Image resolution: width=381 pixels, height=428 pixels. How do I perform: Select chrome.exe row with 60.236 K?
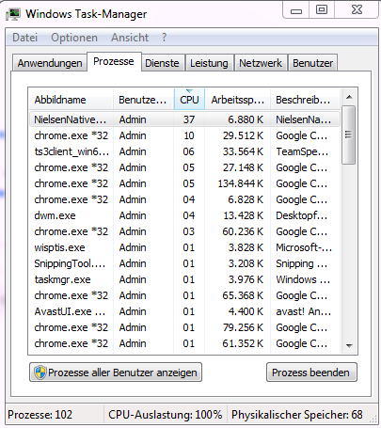pyautogui.click(x=184, y=231)
